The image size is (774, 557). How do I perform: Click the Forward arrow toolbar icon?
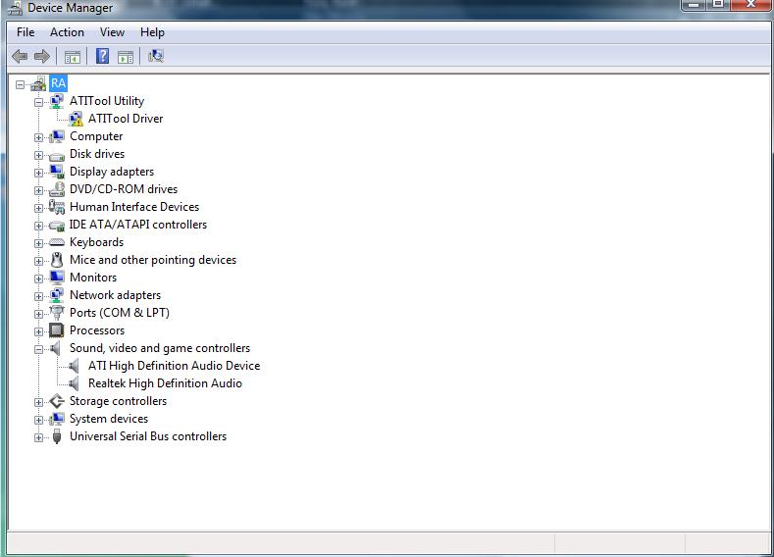point(41,57)
